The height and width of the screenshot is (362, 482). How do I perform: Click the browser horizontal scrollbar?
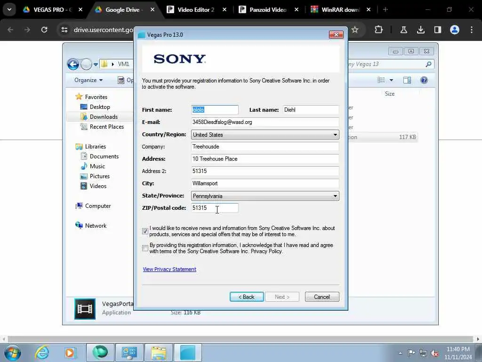click(x=241, y=339)
